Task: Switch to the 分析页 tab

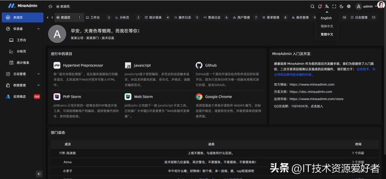Action: click(128, 18)
